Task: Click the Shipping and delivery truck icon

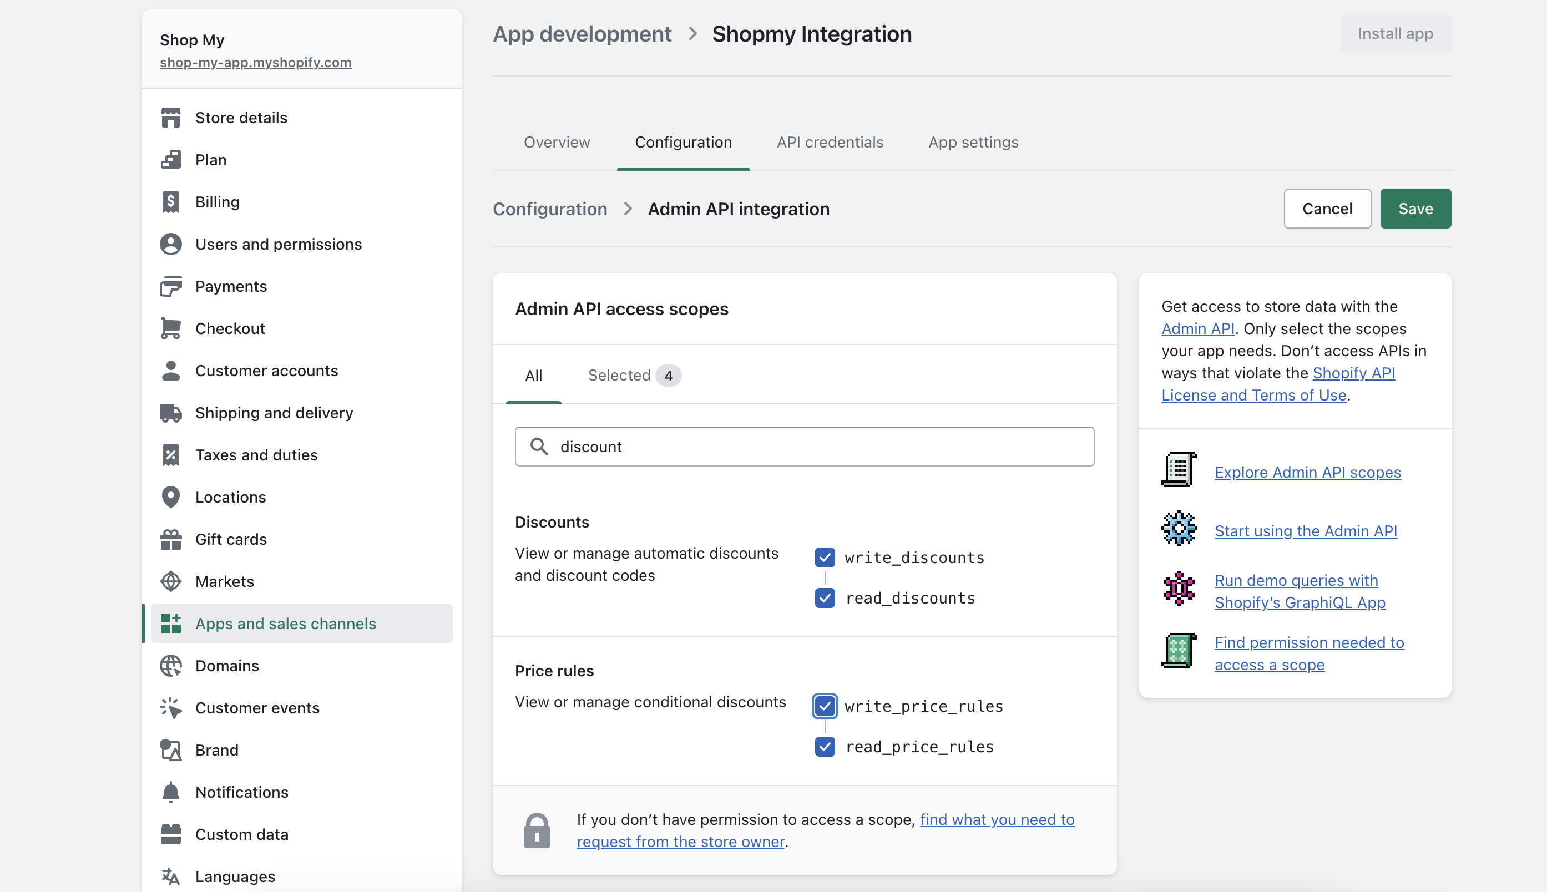Action: [x=170, y=412]
